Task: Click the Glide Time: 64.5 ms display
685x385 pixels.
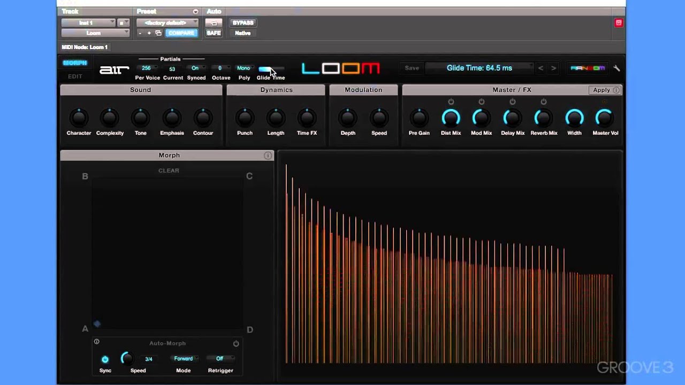Action: [479, 68]
